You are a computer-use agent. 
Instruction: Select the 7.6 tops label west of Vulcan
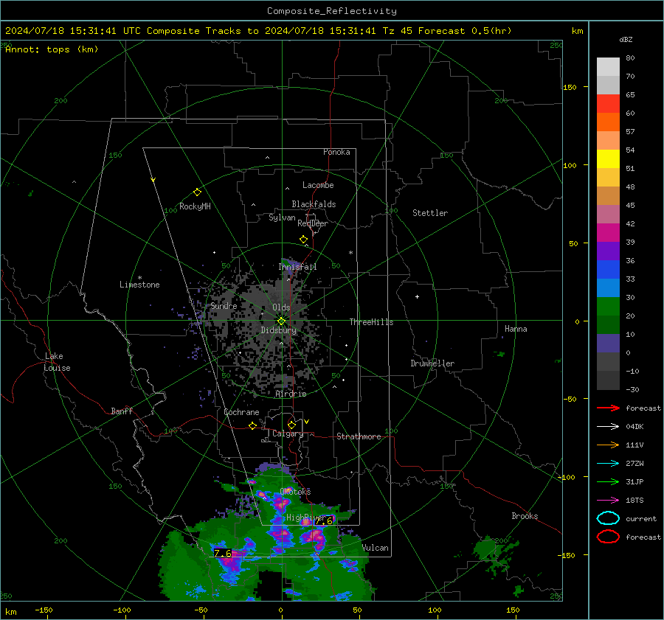(222, 553)
